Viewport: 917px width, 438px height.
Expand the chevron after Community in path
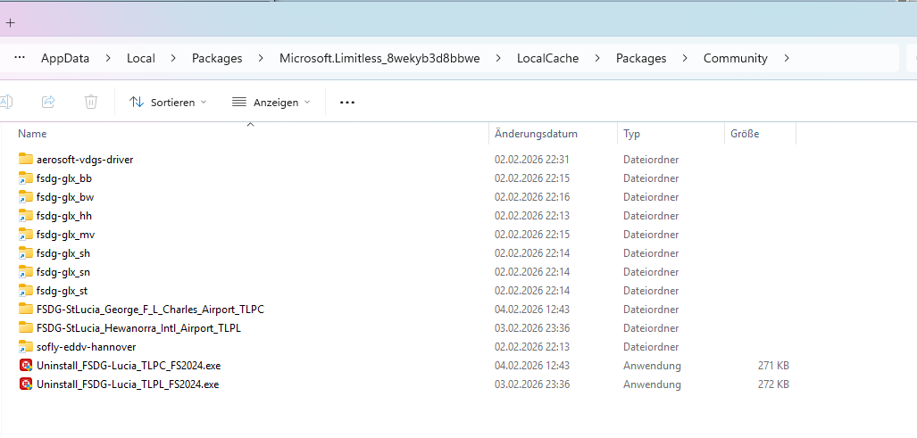click(x=787, y=59)
